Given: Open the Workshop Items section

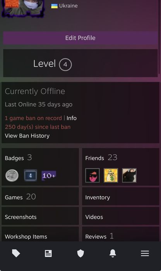Looking at the screenshot, I should tap(40, 235).
